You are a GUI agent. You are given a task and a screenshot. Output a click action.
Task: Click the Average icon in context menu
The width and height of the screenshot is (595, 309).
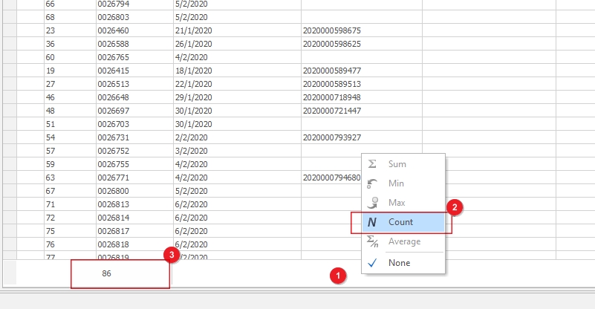click(373, 241)
